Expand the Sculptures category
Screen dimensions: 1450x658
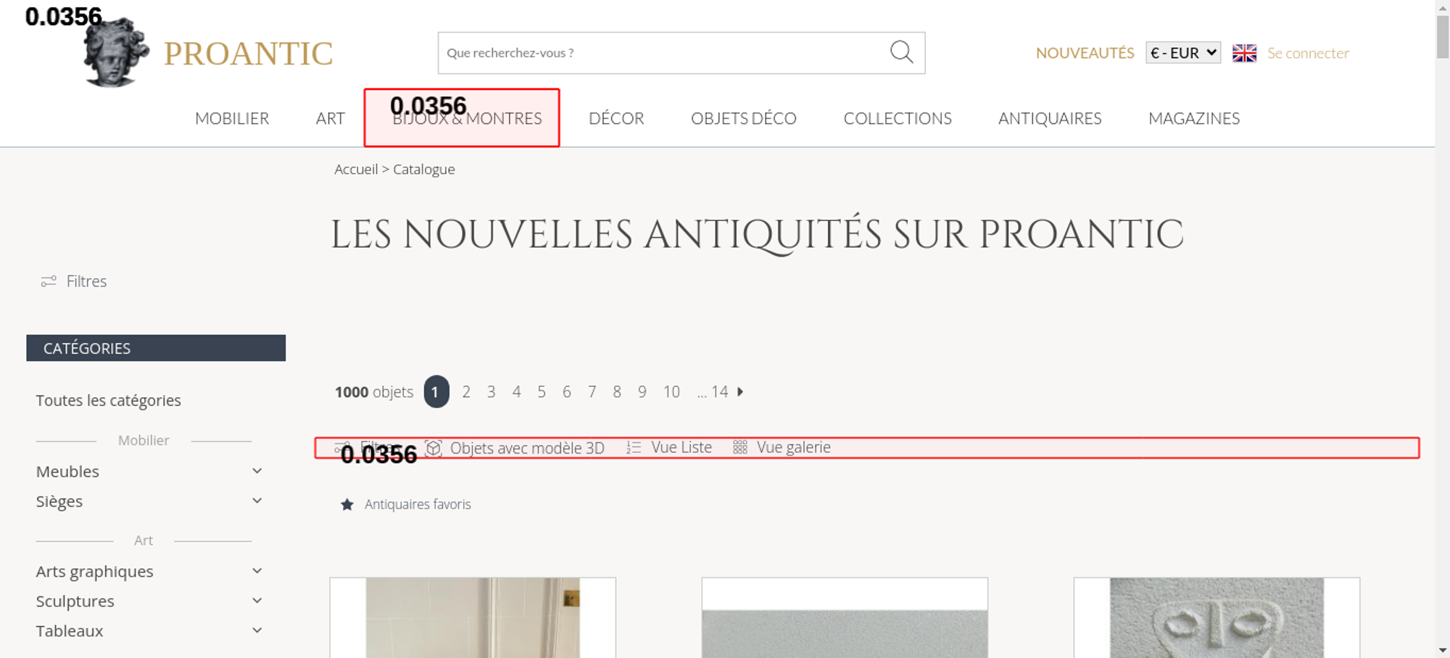(257, 601)
